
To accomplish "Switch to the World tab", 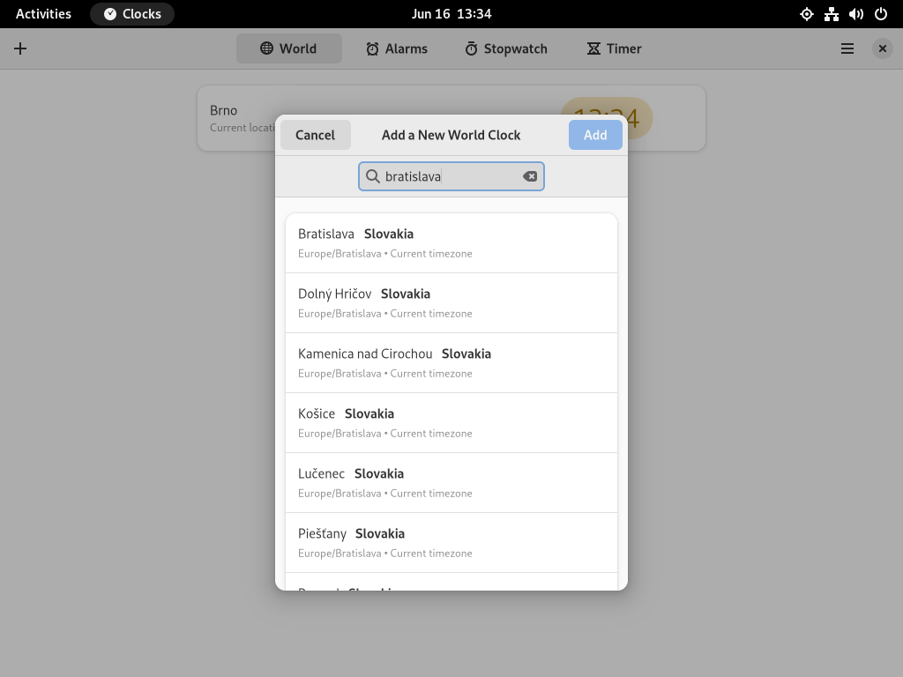I will click(288, 49).
